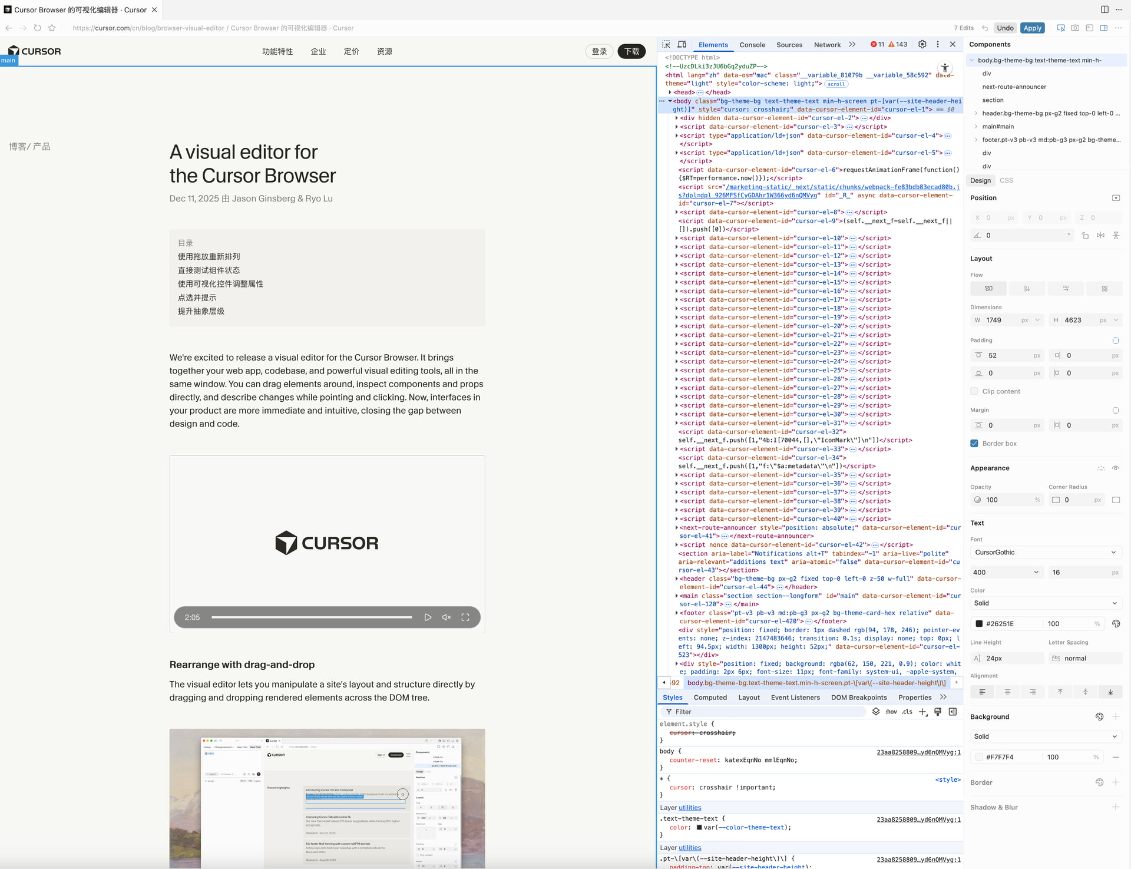Unmute the Cursor video
The image size is (1131, 869).
coord(447,617)
